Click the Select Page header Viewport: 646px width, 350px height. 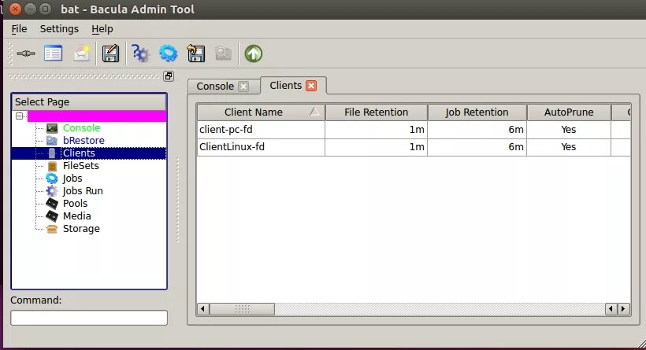point(89,102)
